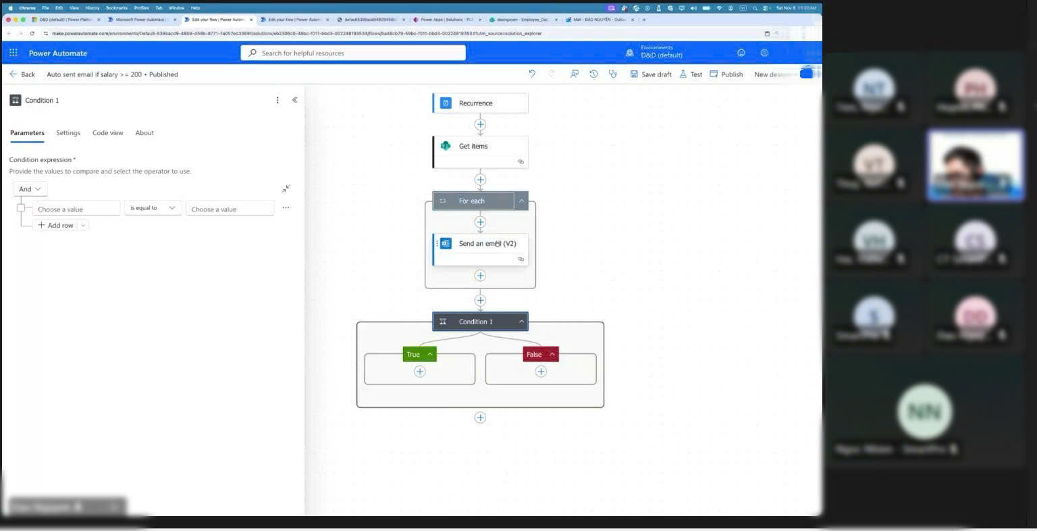Collapse the For each loop chevron
Screen dimensions: 1037x531
click(521, 201)
